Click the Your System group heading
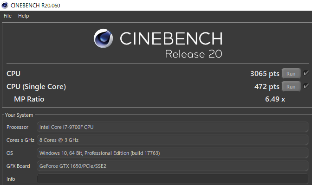This screenshot has width=312, height=185. tap(19, 115)
